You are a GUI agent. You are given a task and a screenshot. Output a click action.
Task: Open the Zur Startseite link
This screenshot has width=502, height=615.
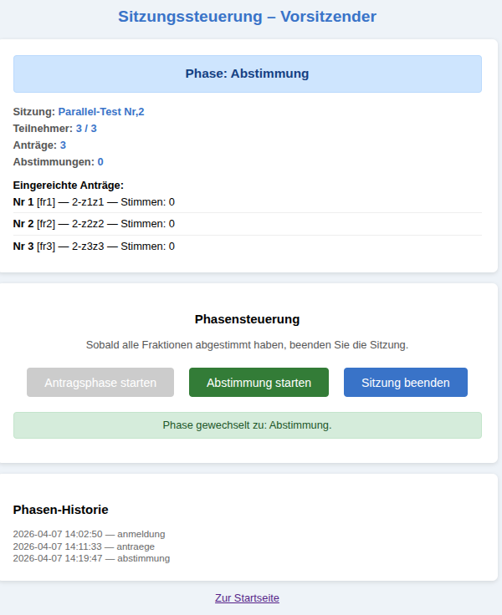pos(247,598)
